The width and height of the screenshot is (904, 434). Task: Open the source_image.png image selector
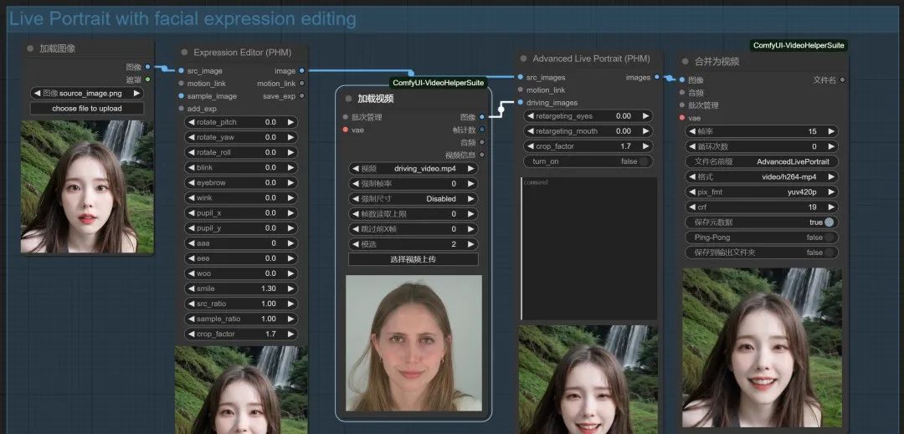point(87,94)
